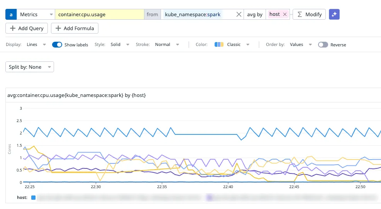This screenshot has height=209, width=381.
Task: Click the 22:30 time axis label
Action: [x=96, y=187]
